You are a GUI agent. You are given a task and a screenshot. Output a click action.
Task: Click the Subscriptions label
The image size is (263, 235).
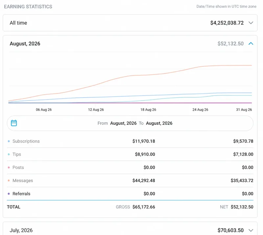(26, 141)
